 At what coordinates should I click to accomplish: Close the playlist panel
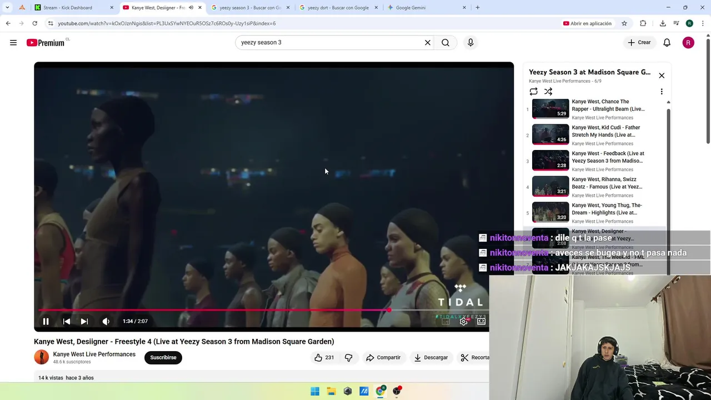click(662, 76)
